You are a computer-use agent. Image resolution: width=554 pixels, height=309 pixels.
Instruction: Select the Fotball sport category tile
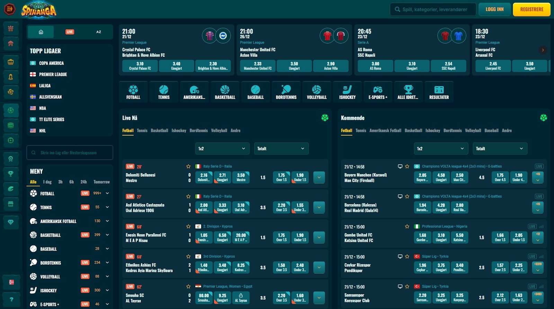133,92
